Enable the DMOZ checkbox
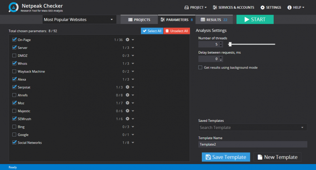The height and width of the screenshot is (170, 316). pyautogui.click(x=14, y=56)
